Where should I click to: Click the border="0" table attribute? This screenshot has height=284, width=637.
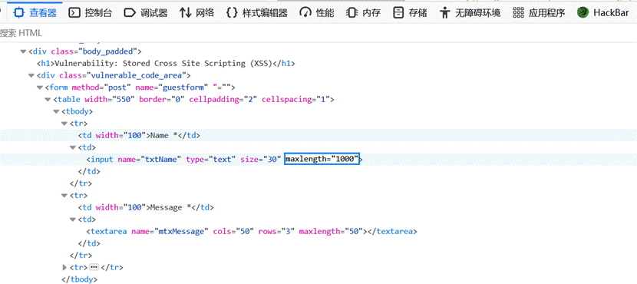coord(162,100)
